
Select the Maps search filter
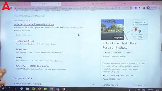tap(46, 11)
